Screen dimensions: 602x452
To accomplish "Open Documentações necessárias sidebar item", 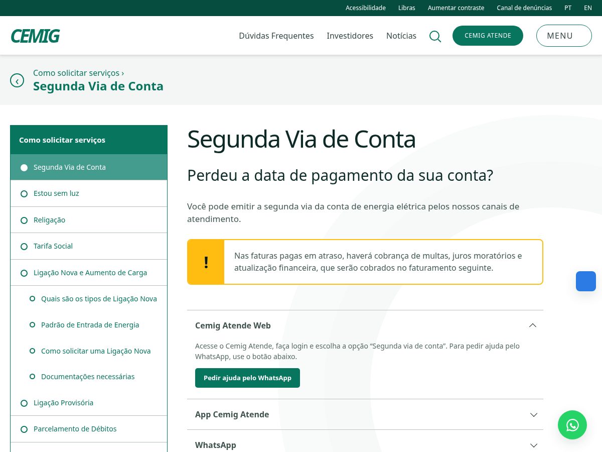I will (x=88, y=377).
